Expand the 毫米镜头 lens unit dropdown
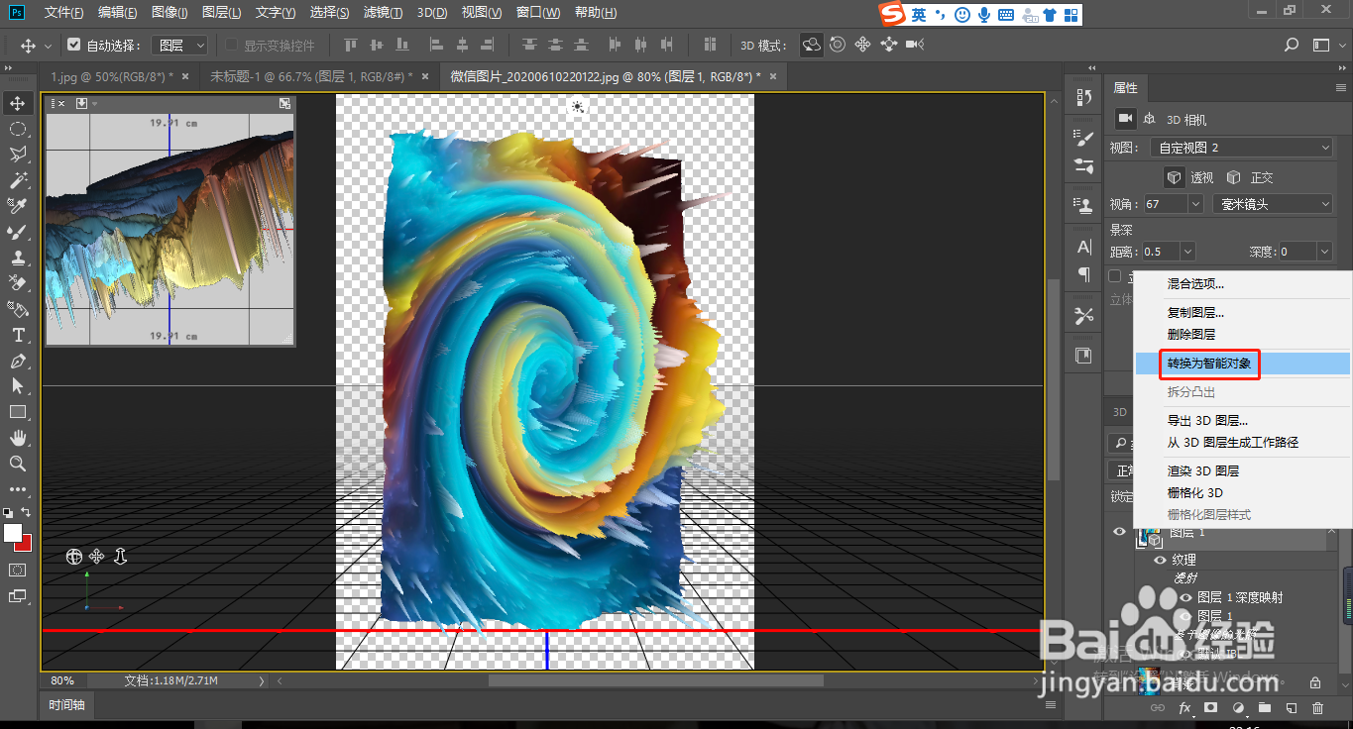The height and width of the screenshot is (729, 1353). (1273, 204)
